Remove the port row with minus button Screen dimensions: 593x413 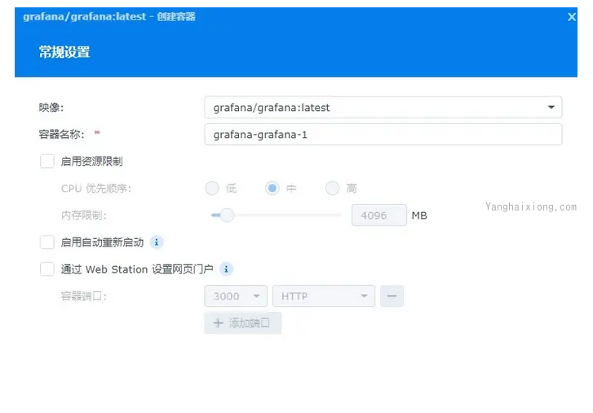click(392, 296)
